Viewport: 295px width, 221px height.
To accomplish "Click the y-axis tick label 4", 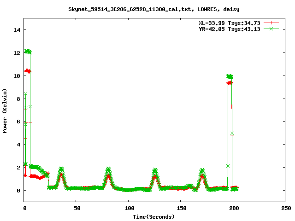I will coord(18,145).
